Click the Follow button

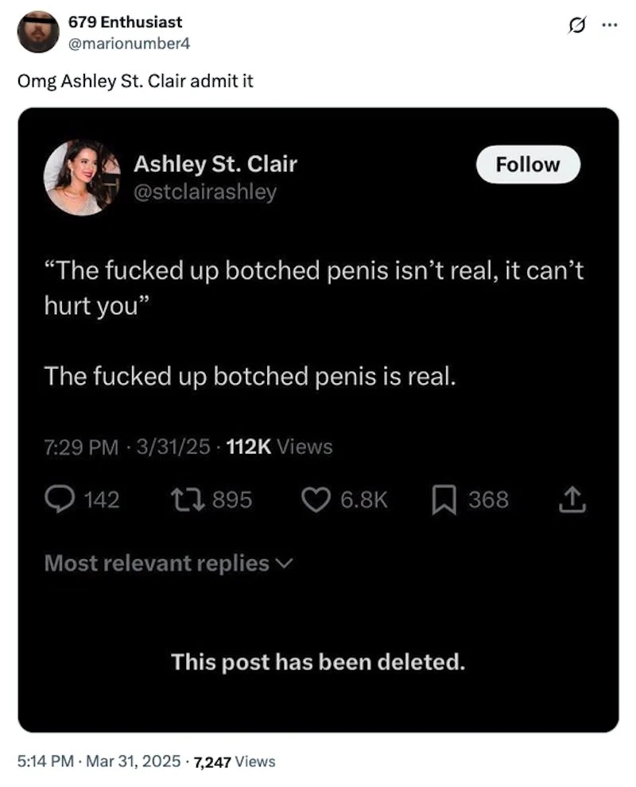pos(528,165)
